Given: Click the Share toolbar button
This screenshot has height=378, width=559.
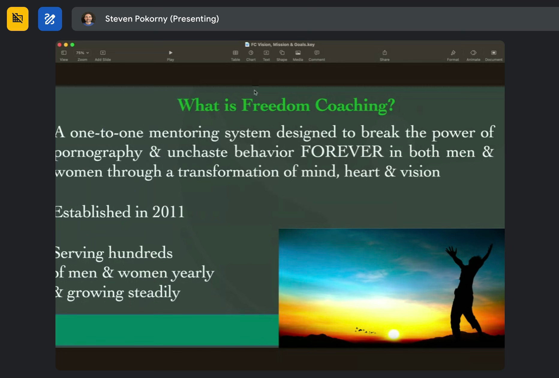Looking at the screenshot, I should (384, 55).
